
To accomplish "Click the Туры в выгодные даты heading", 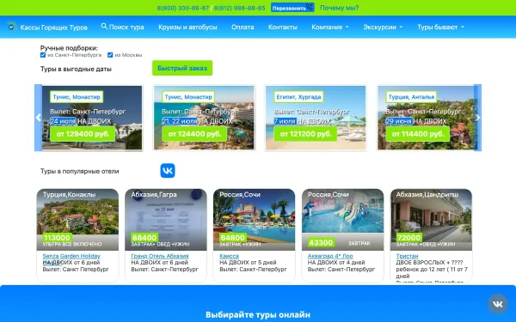I will coord(76,69).
